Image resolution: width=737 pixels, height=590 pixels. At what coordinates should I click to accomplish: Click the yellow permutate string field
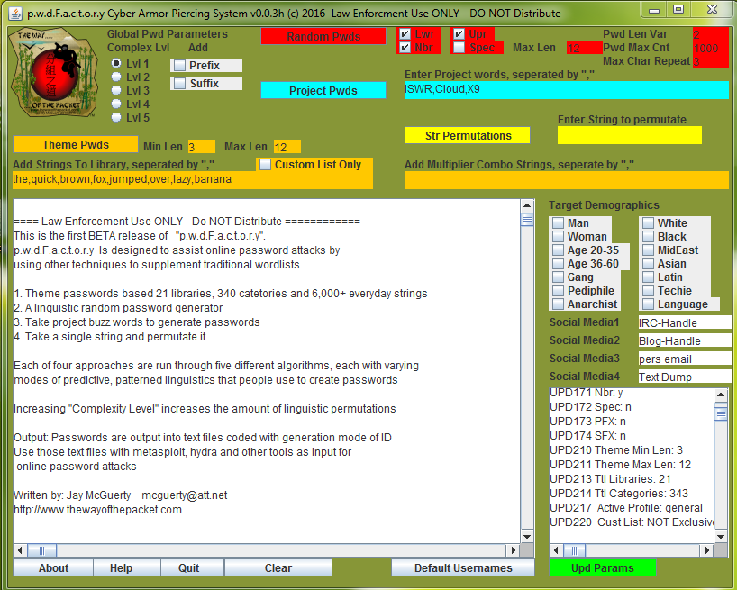click(629, 136)
